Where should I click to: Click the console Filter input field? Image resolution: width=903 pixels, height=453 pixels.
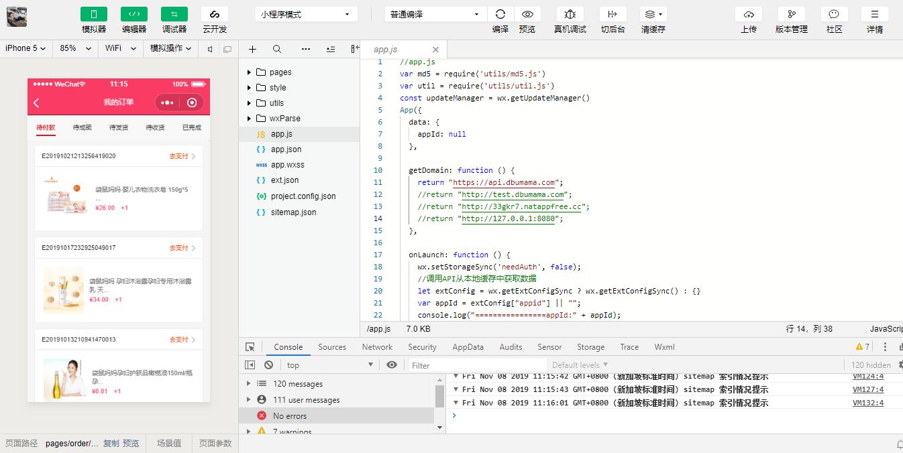click(470, 365)
